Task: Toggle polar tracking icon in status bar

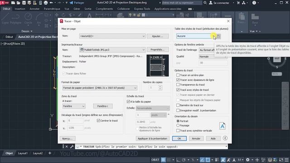Action: point(184,160)
